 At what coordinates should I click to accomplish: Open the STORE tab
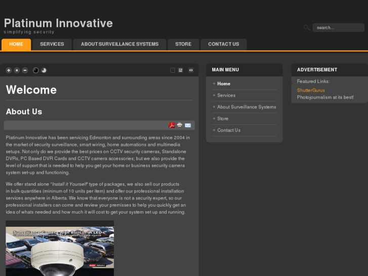(x=183, y=44)
